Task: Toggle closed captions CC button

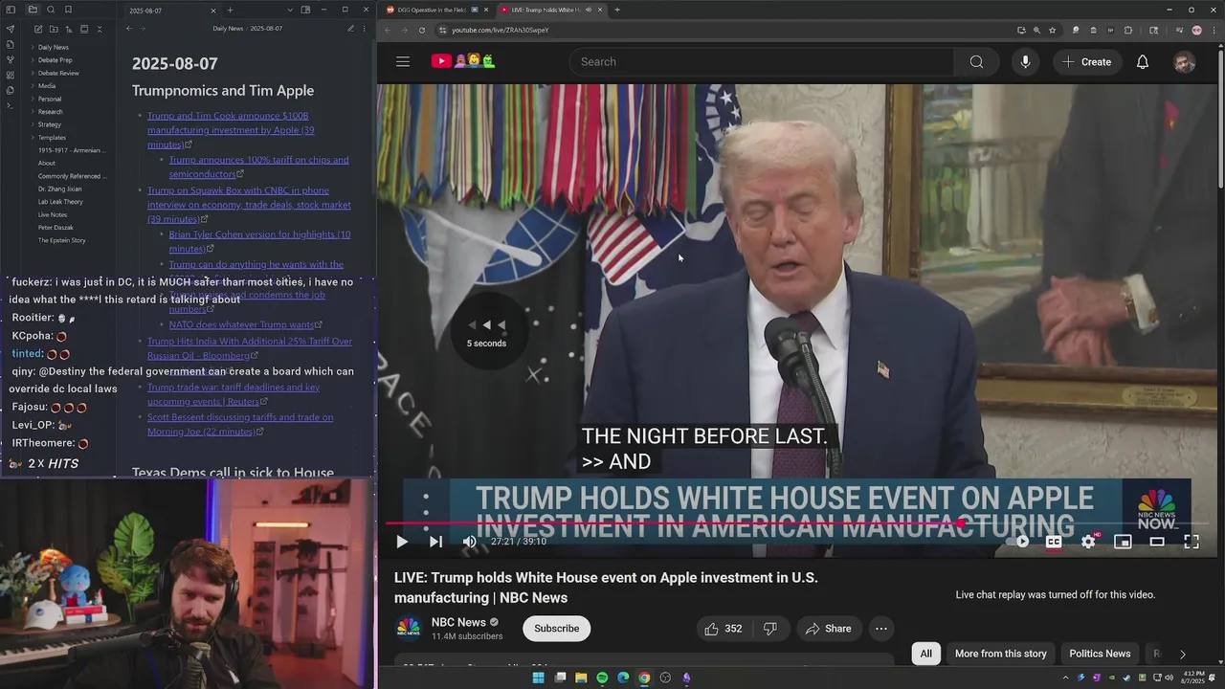Action: 1054,542
